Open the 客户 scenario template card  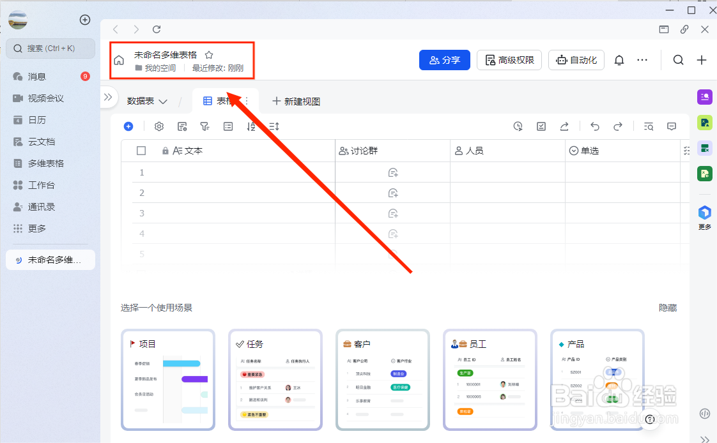[x=382, y=380]
